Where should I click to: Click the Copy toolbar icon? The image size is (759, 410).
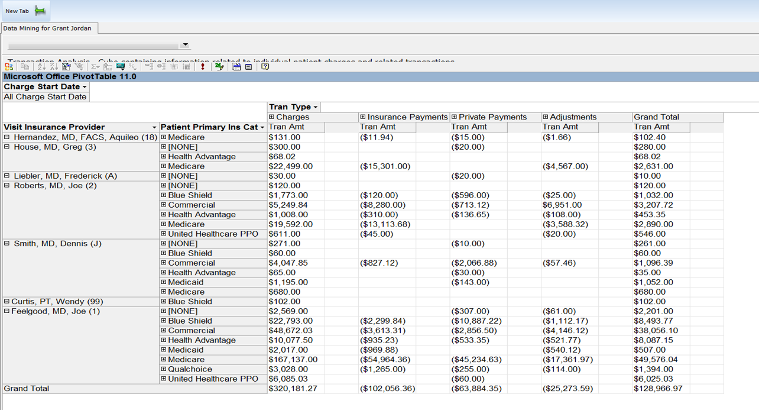click(25, 67)
